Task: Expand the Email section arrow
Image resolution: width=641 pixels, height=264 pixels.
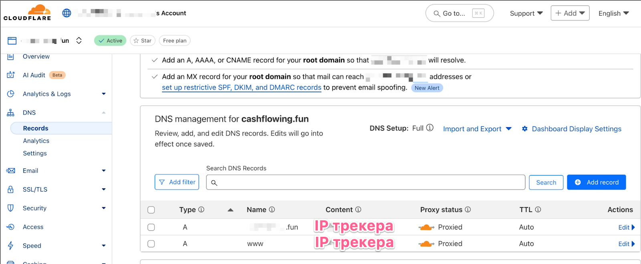Action: 104,170
